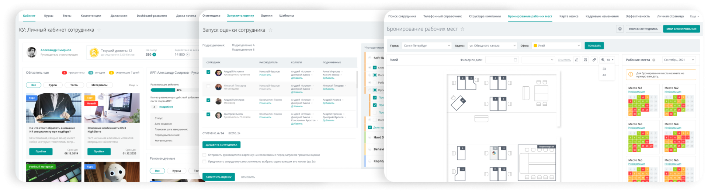Enable 'Предложить сотруднику самостоятельно выбрать' checkbox
The width and height of the screenshot is (708, 192).
[x=204, y=161]
